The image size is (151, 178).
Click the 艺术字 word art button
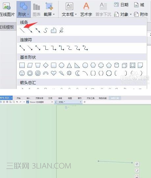click(86, 9)
